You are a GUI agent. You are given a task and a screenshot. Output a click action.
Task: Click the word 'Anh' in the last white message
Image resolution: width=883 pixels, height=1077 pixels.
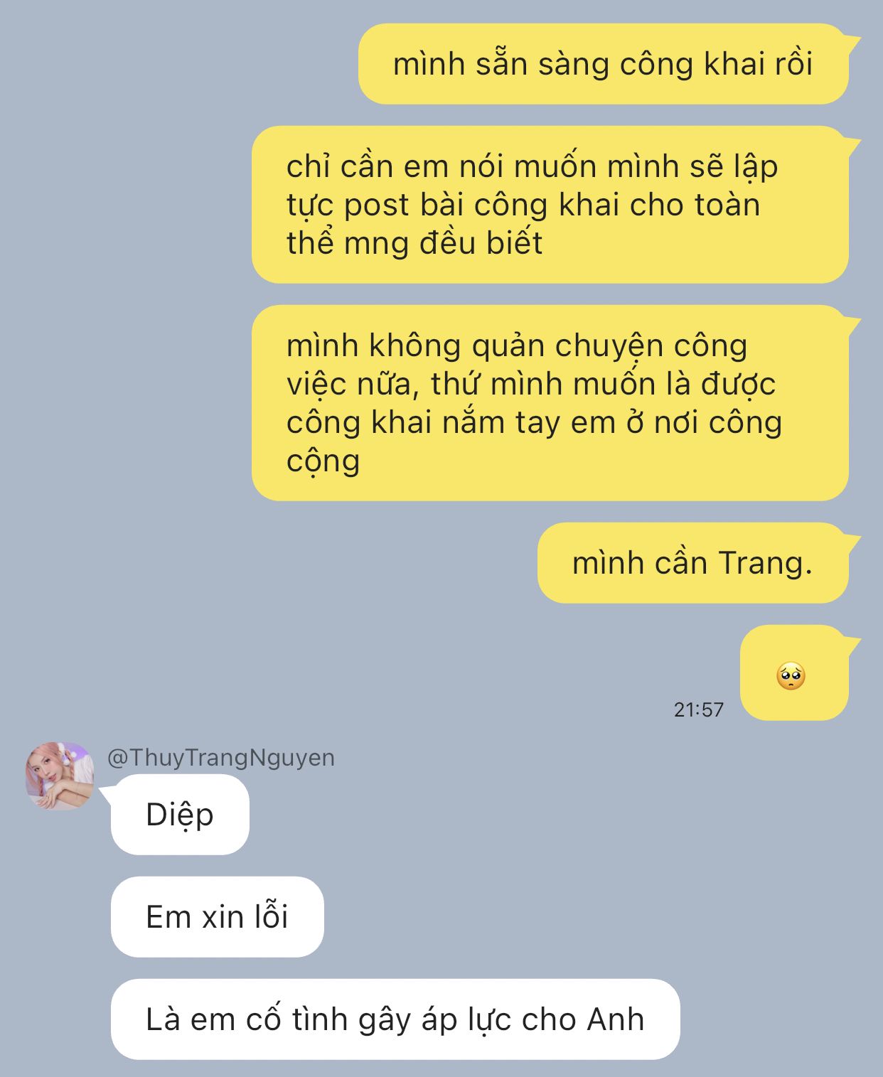click(616, 1019)
